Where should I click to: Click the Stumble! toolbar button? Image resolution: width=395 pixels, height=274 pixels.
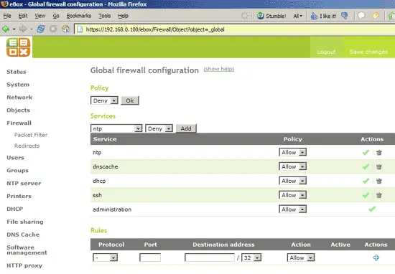pyautogui.click(x=271, y=16)
